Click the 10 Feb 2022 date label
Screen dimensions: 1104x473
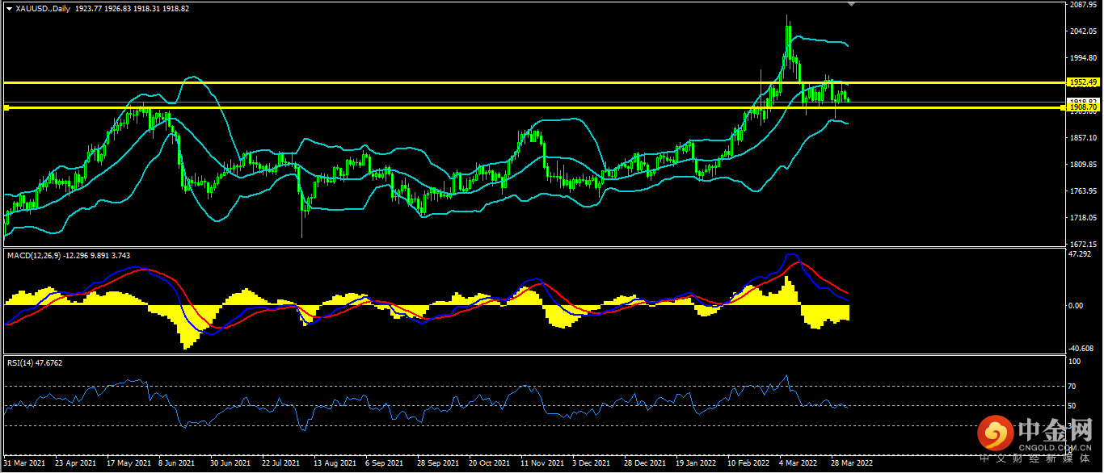tap(749, 464)
